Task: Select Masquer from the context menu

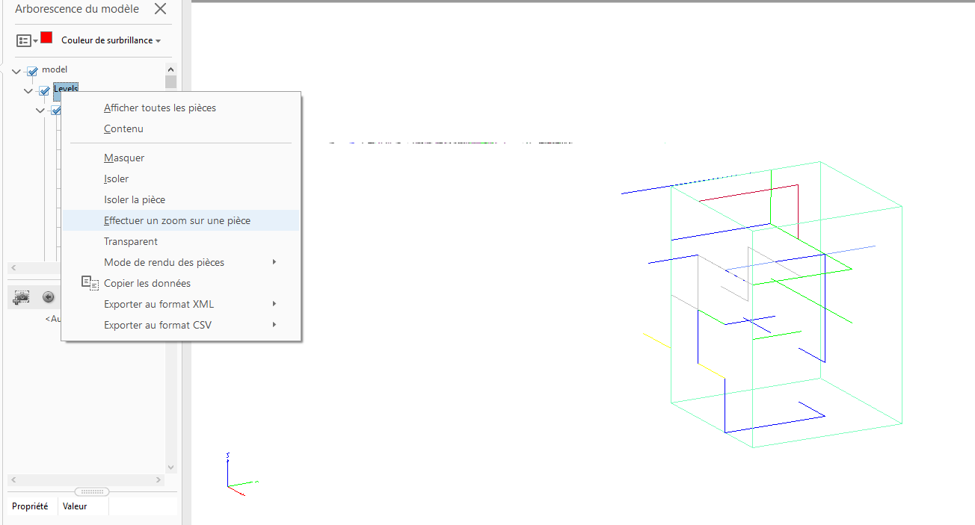Action: (124, 158)
